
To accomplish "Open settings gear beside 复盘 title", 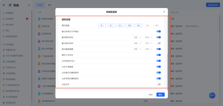I will (x=29, y=5).
